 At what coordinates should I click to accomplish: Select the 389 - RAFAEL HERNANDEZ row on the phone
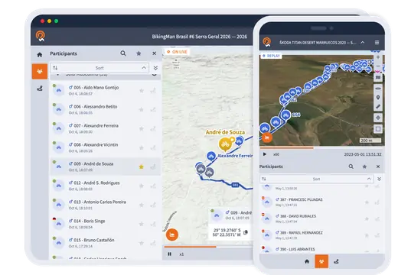click(x=321, y=235)
